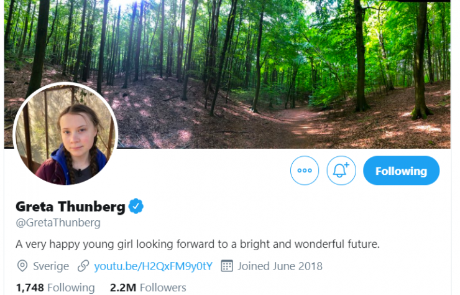Click the 1,748 following count number
The width and height of the screenshot is (460, 295).
(x=29, y=288)
